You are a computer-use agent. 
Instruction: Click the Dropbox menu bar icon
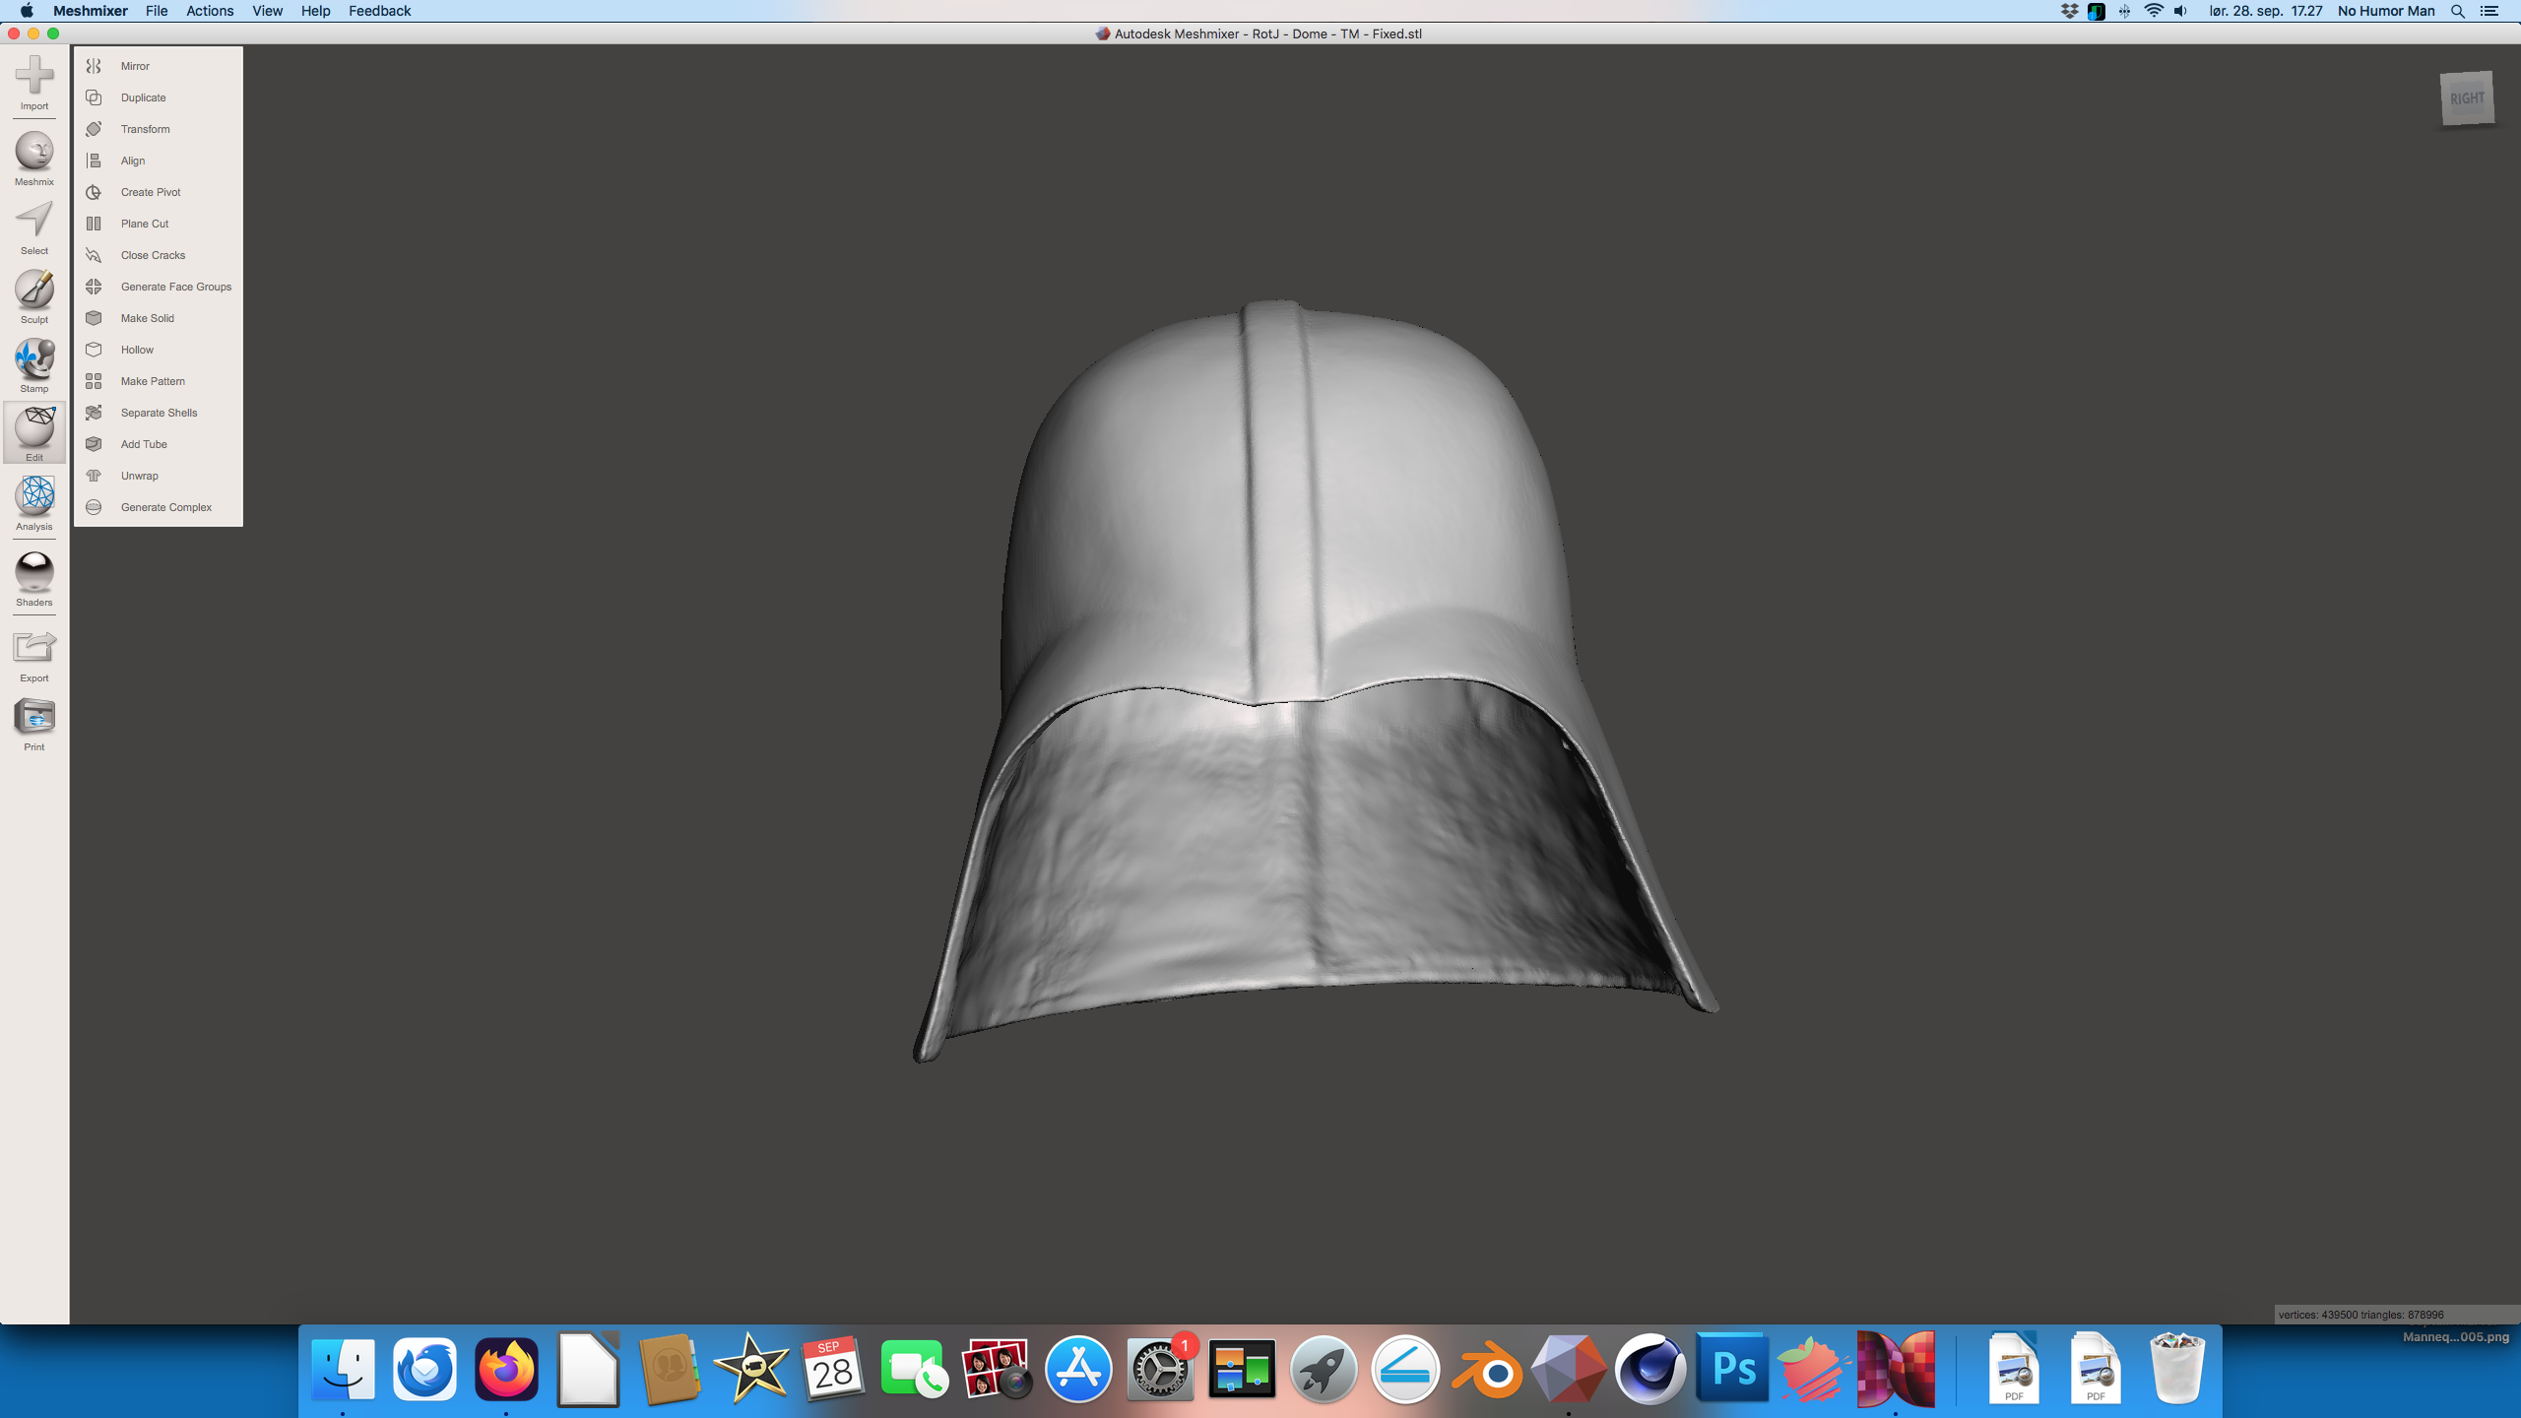pos(2069,11)
